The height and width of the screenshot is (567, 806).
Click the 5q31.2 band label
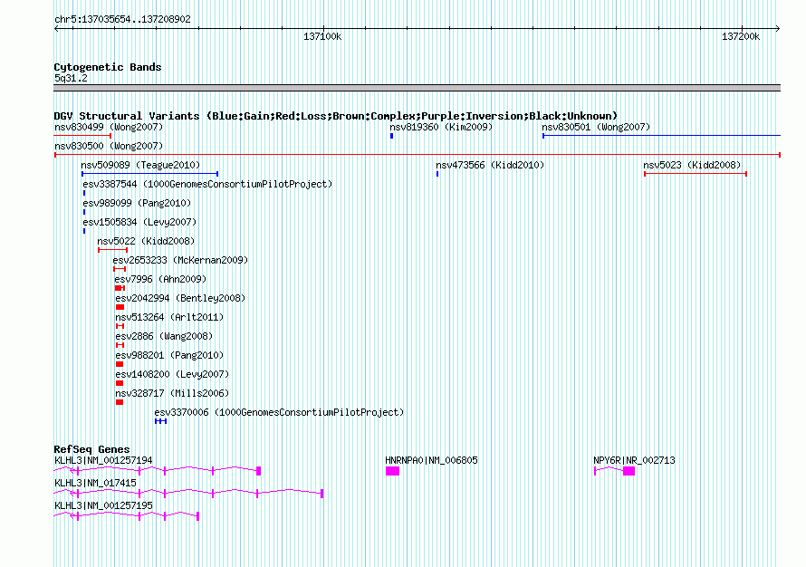(x=71, y=79)
